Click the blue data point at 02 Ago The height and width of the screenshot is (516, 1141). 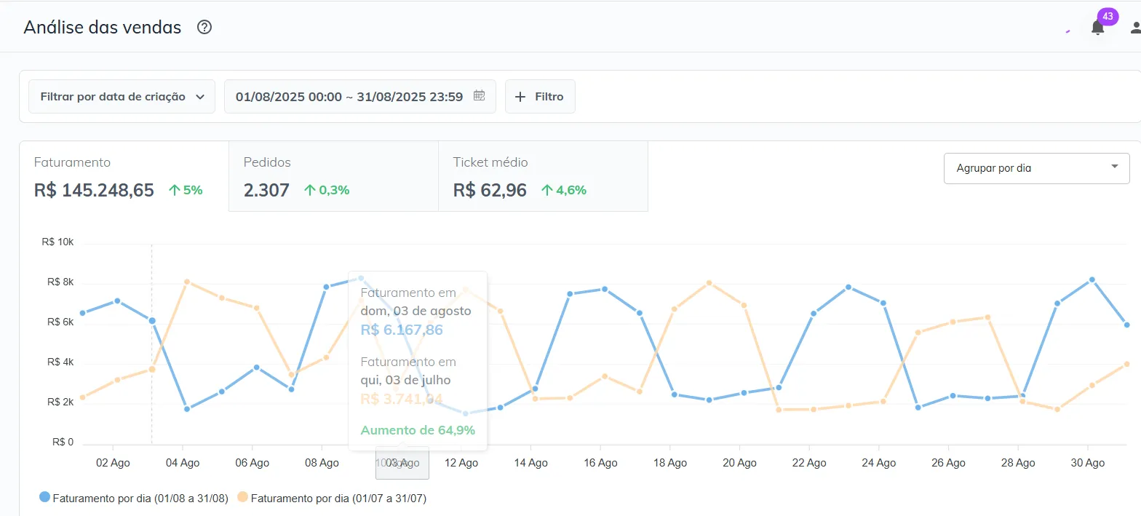tap(117, 301)
